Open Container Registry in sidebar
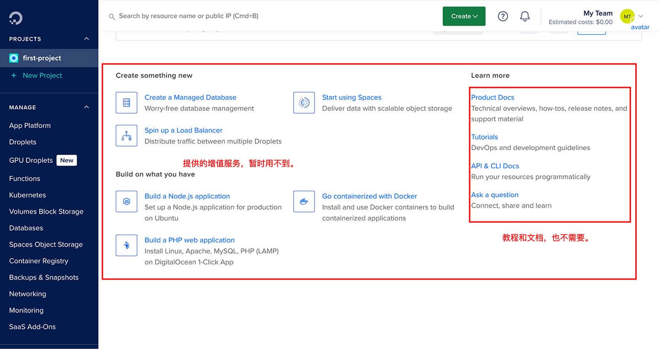The height and width of the screenshot is (349, 659). (38, 261)
